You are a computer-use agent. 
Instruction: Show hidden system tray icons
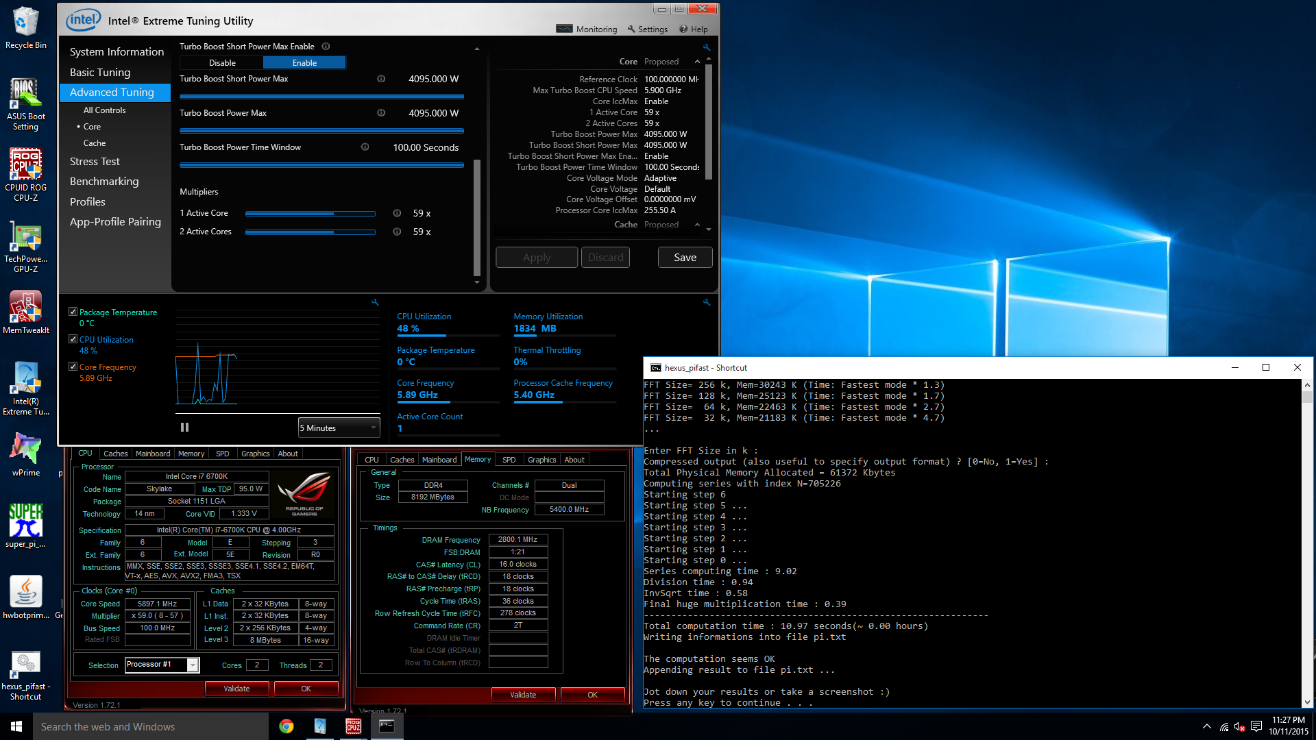click(1206, 726)
